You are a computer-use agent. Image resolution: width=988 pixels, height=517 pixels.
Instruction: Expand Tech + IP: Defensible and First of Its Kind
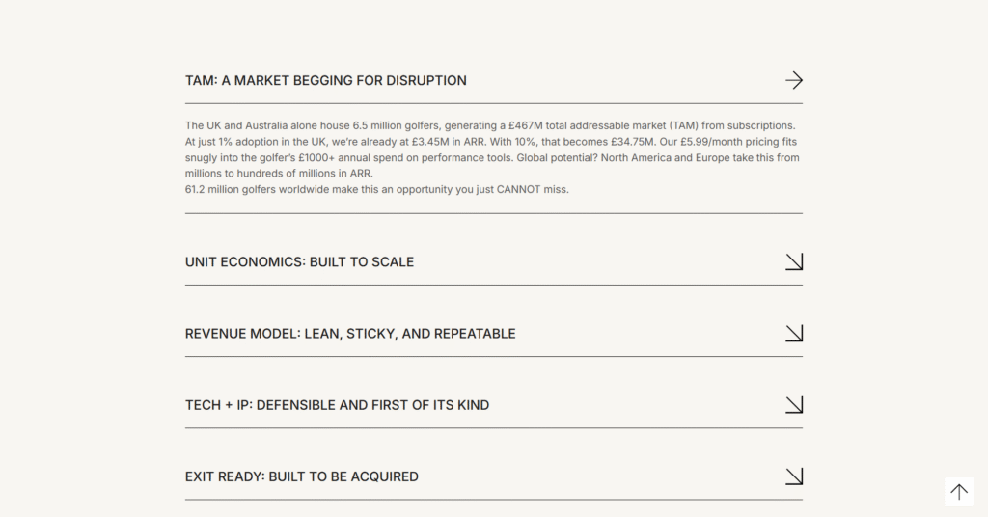[x=337, y=405]
